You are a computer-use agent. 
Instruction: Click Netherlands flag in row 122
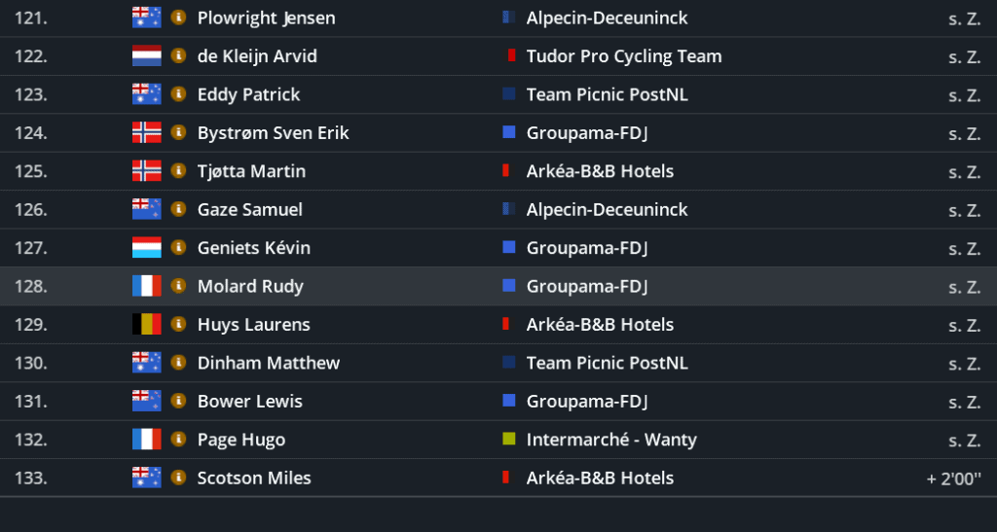click(x=146, y=55)
